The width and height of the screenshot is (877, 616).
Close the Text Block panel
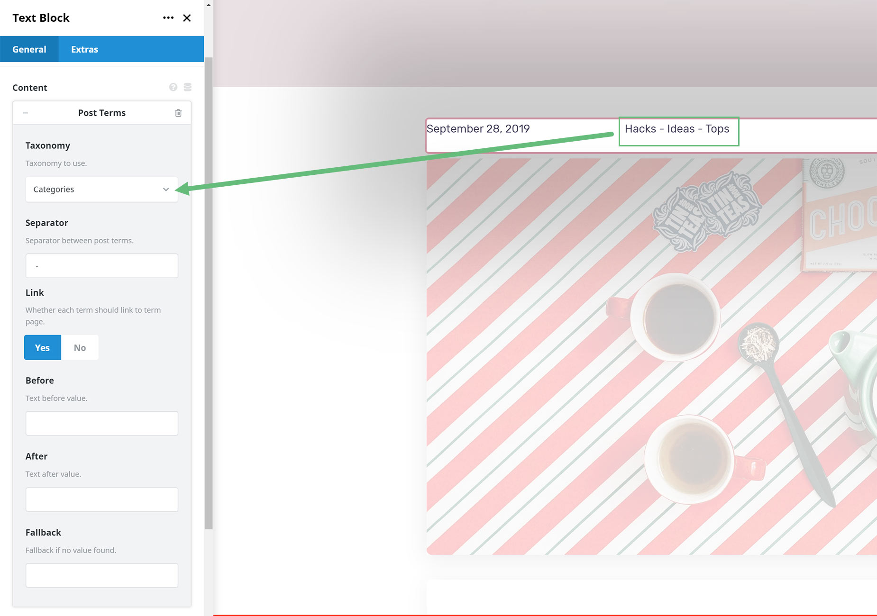[187, 18]
